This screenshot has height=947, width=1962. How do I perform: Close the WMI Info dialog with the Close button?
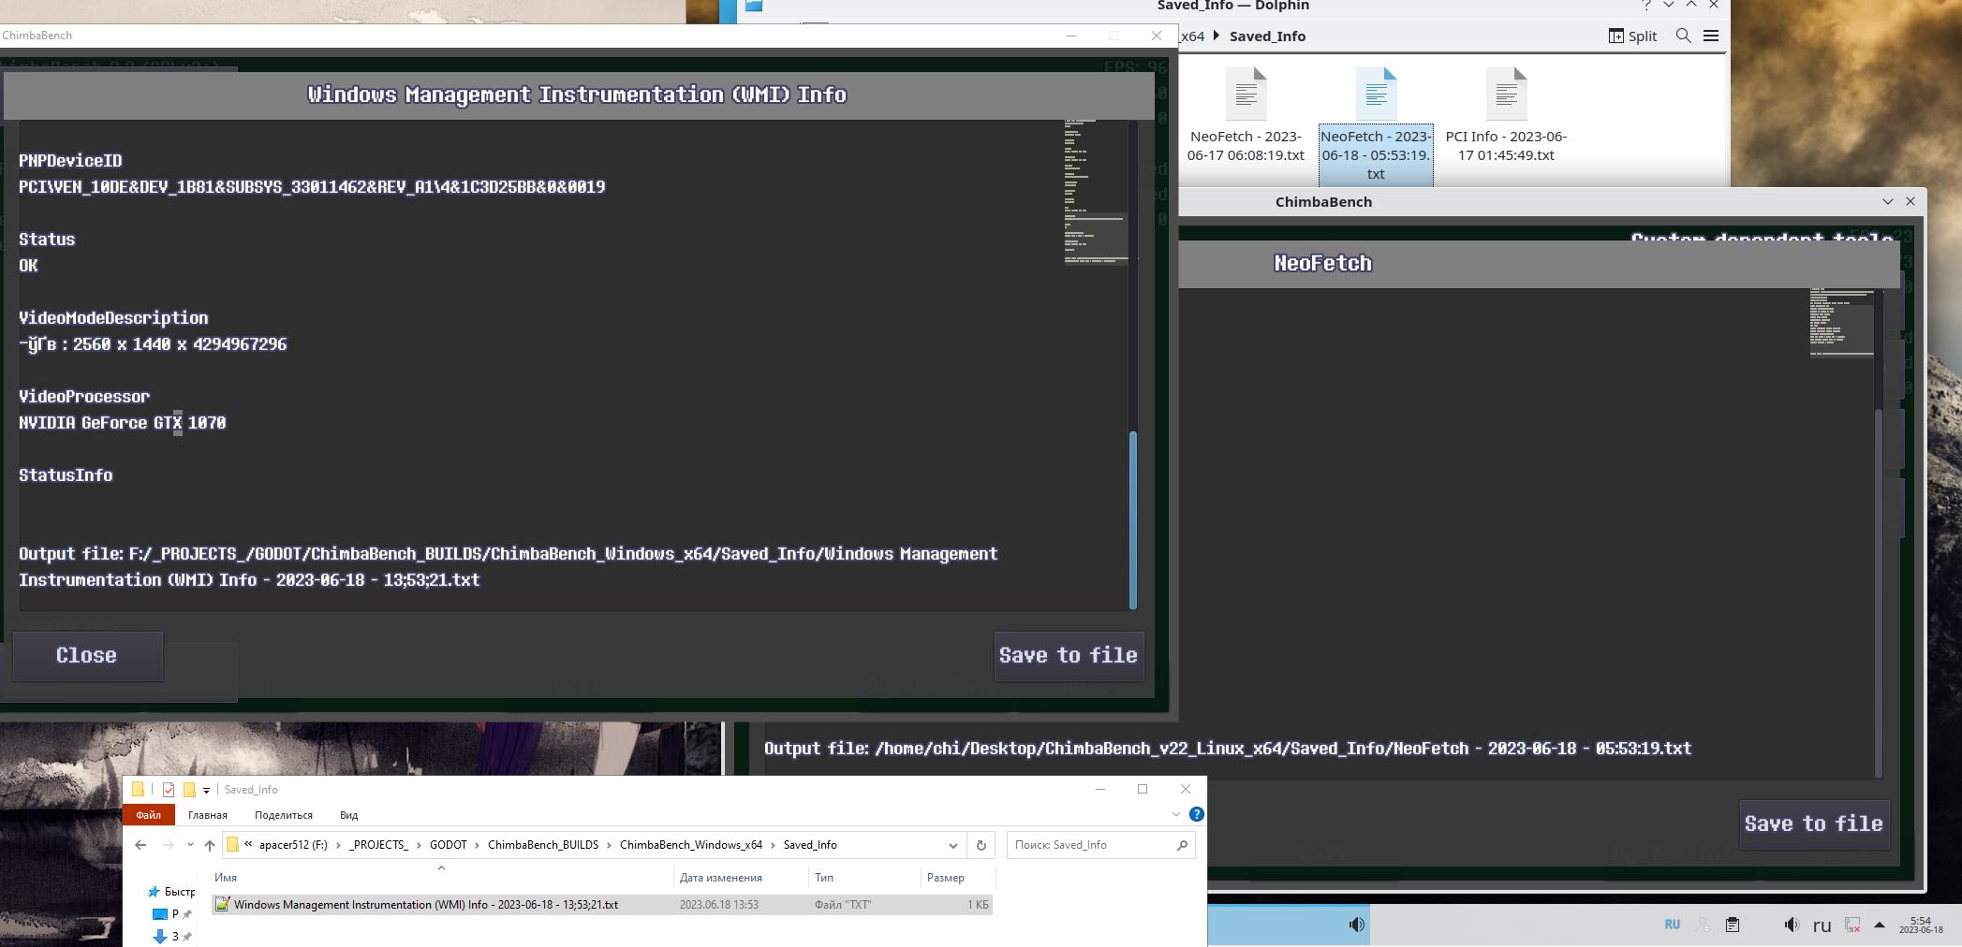pos(87,656)
